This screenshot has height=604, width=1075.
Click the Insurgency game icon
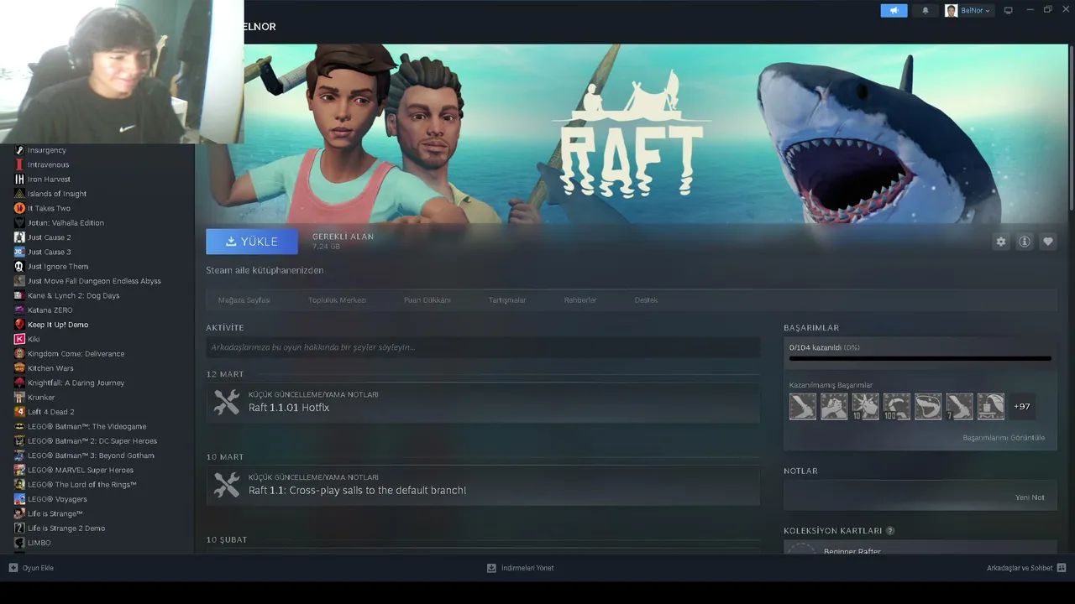pyautogui.click(x=19, y=150)
